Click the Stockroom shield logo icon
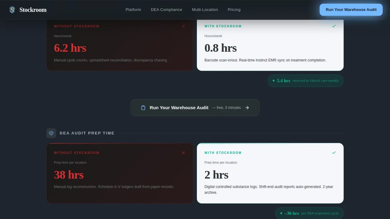This screenshot has height=219, width=390. 12,10
